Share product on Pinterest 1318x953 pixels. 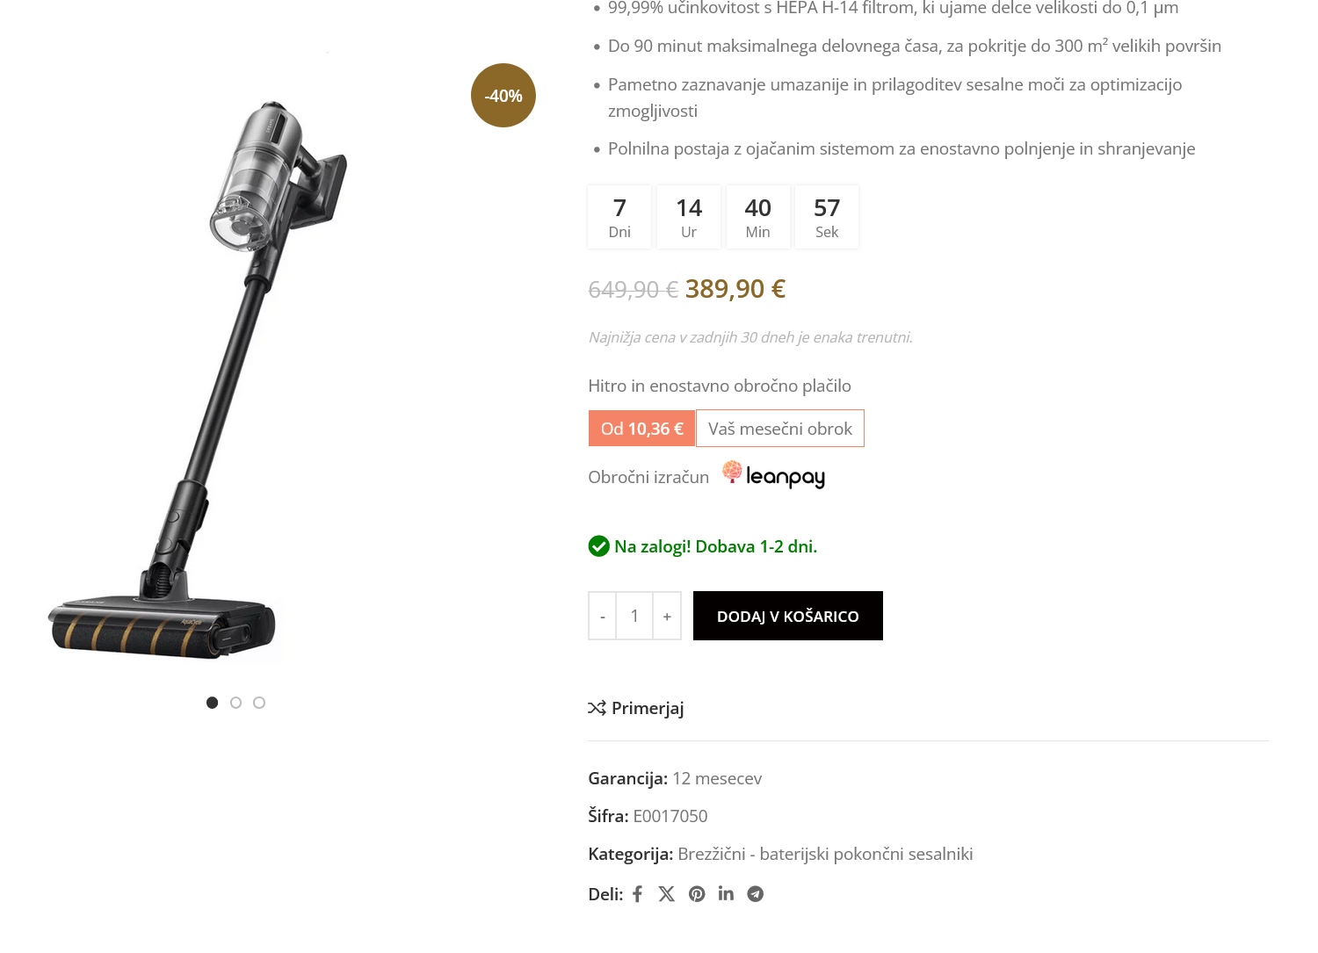click(x=697, y=894)
